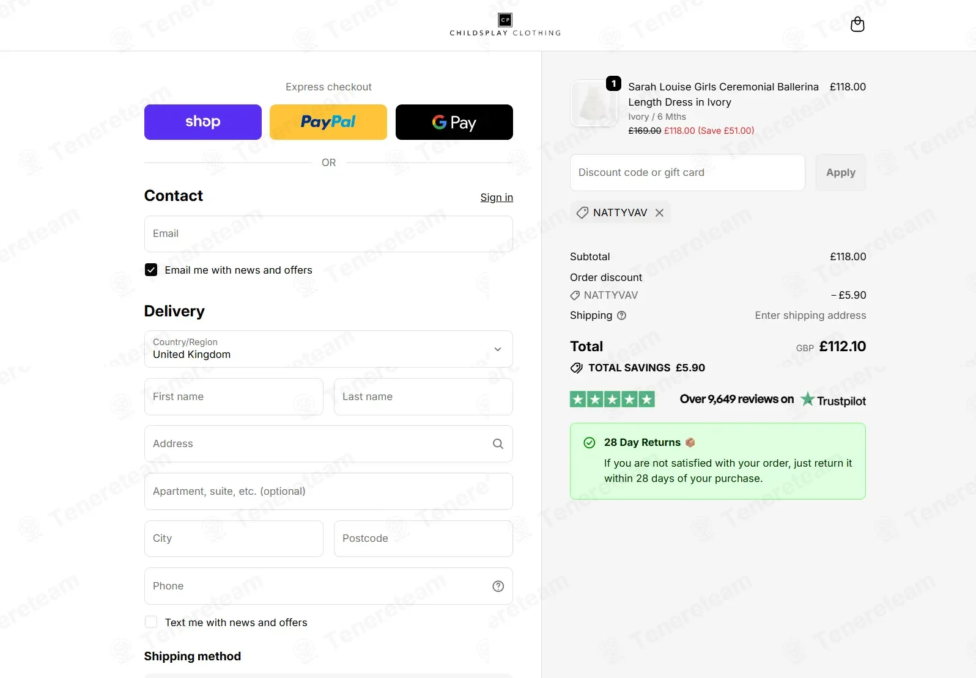
Task: Click the NATTYVAV discount tag icon
Action: [582, 213]
